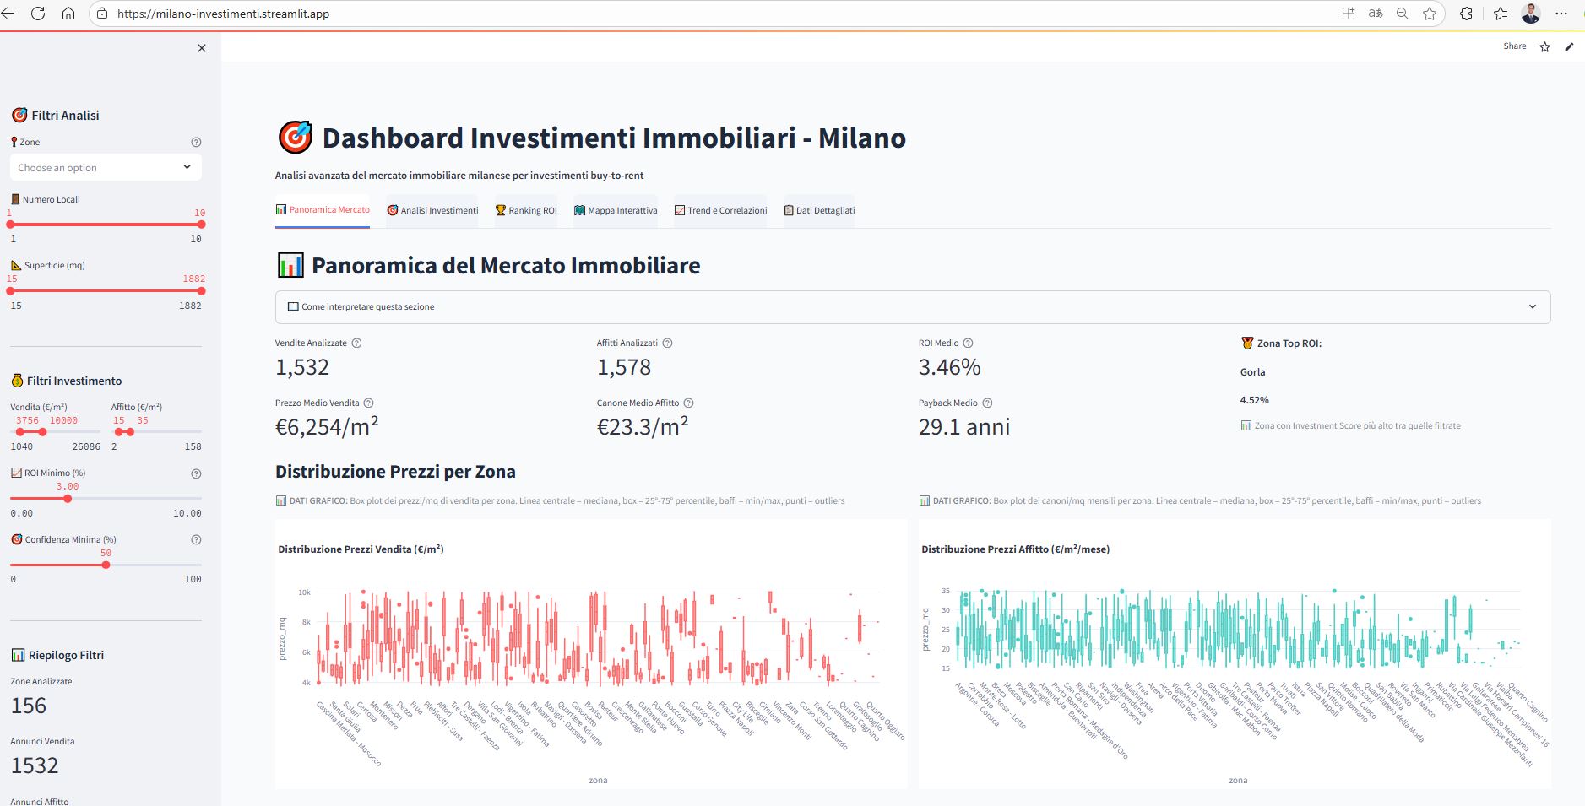Toggle the address bar favorite star
This screenshot has width=1585, height=806.
(1429, 14)
